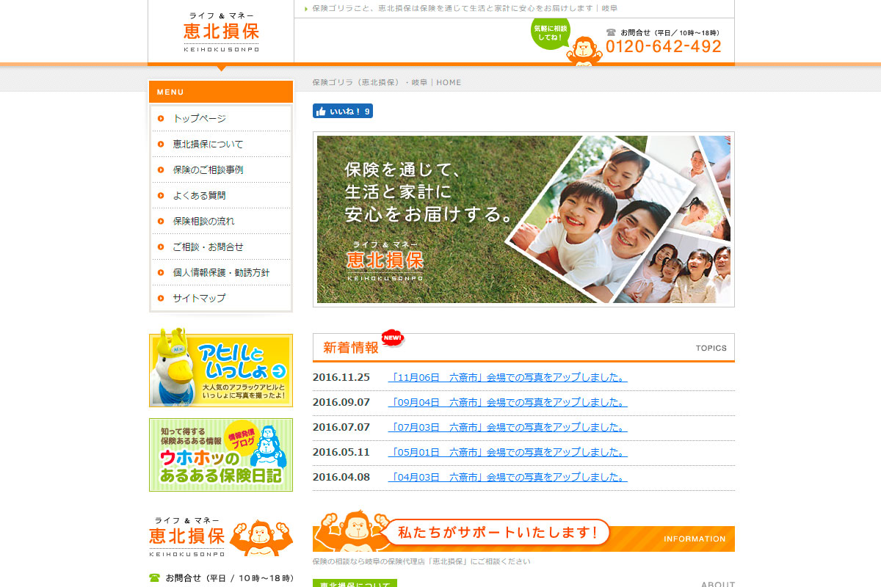This screenshot has width=881, height=587.
Task: Open the 04月03日 六斎市 photo news link
Action: coord(508,478)
